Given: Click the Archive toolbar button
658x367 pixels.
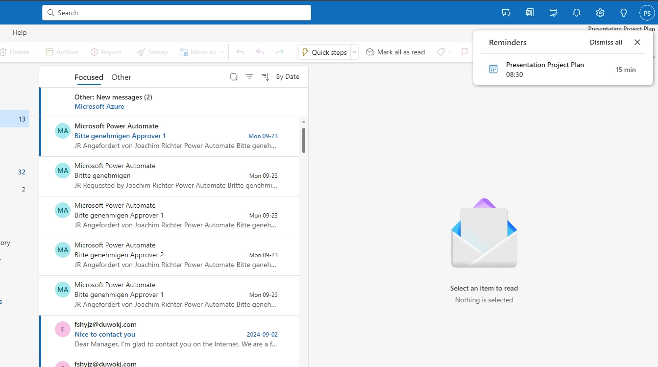Looking at the screenshot, I should (62, 52).
